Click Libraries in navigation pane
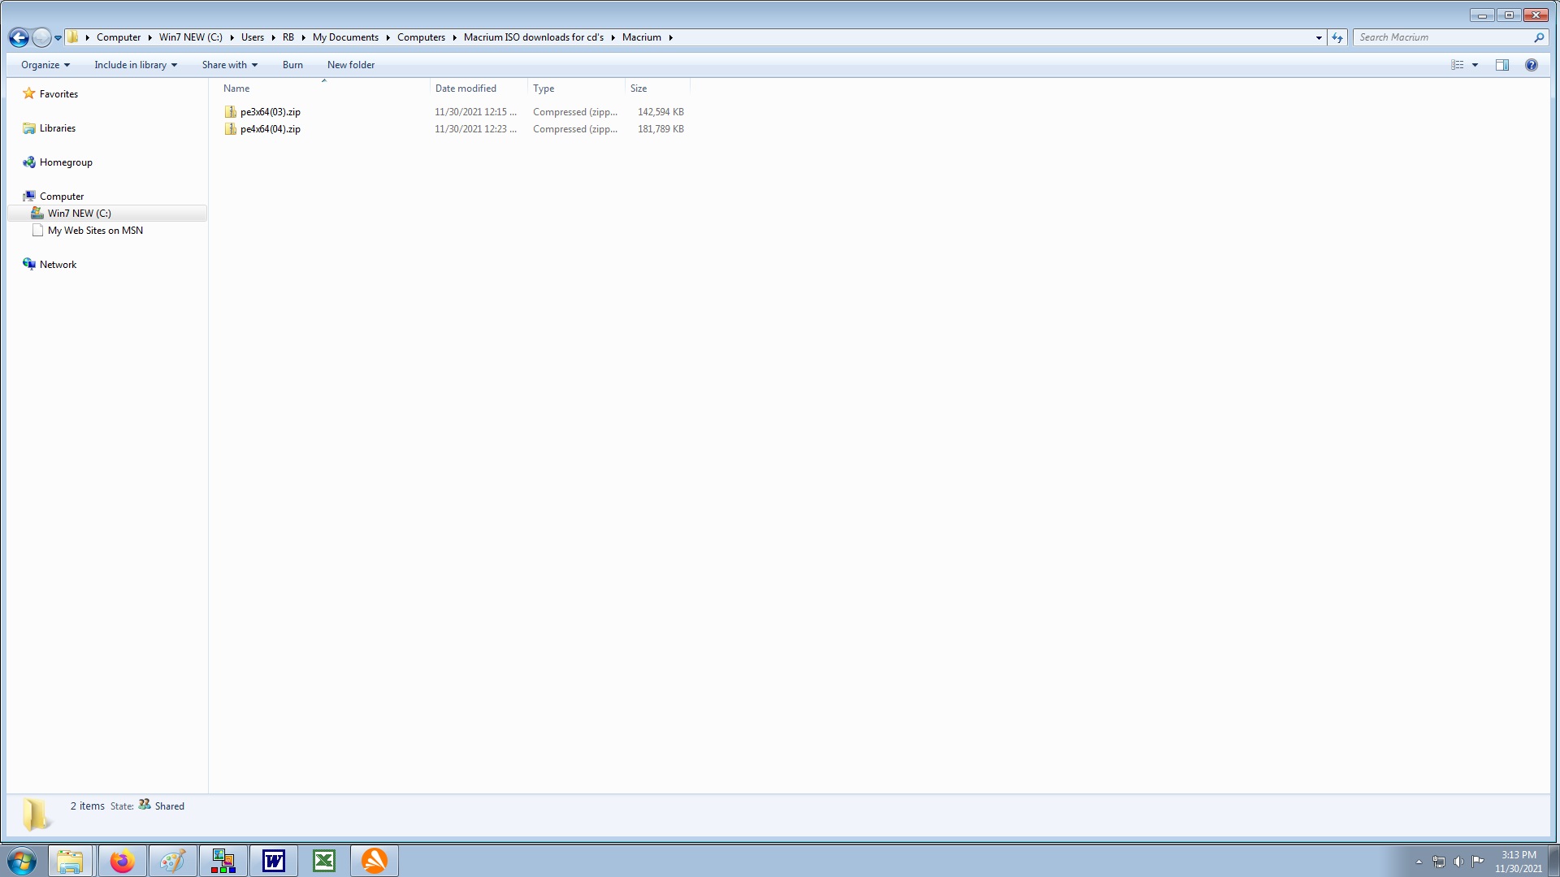The image size is (1560, 877). tap(57, 128)
